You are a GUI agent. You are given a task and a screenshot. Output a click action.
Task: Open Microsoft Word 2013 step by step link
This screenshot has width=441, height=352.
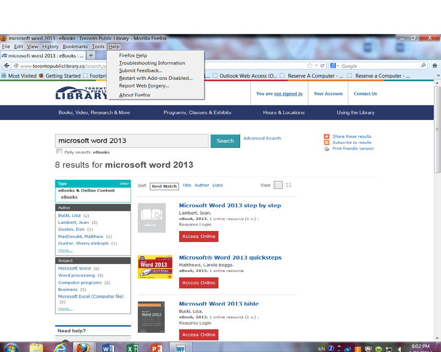[x=230, y=206]
